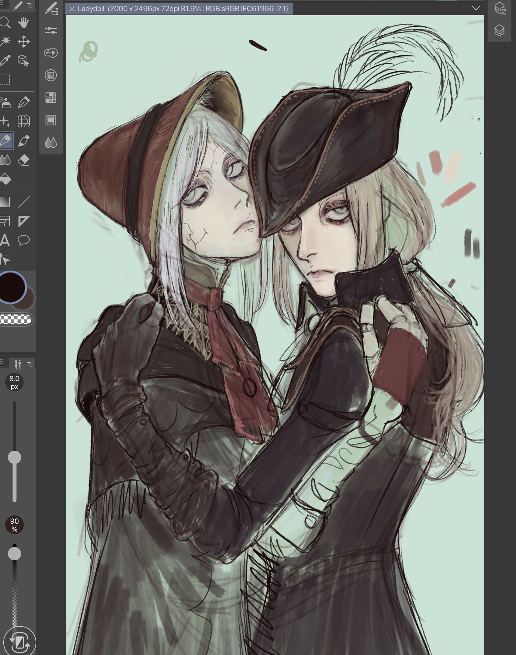Select the Brush tool
516x655 pixels.
(x=23, y=141)
